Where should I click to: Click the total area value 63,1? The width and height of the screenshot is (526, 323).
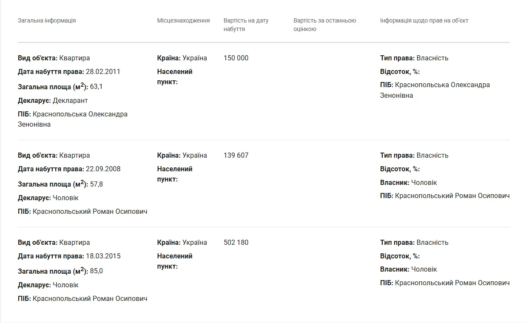click(97, 87)
